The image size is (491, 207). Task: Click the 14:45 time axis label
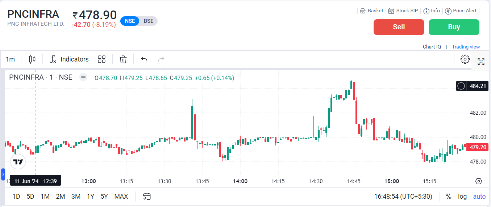[354, 181]
